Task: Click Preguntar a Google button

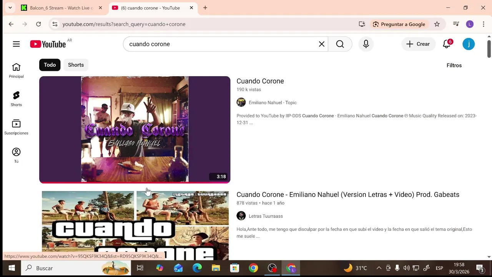Action: [399, 24]
